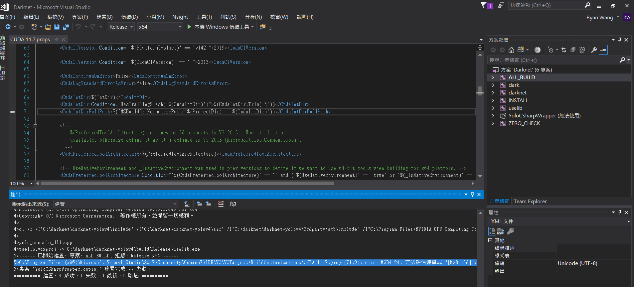Save the current file with disk icon
The width and height of the screenshot is (634, 287).
click(57, 27)
